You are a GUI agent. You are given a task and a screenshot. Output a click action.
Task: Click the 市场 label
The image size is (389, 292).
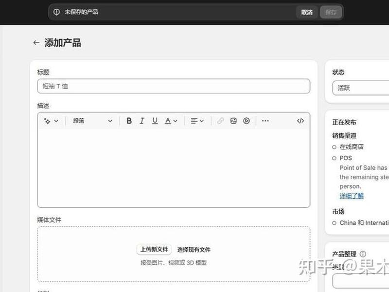(x=338, y=212)
